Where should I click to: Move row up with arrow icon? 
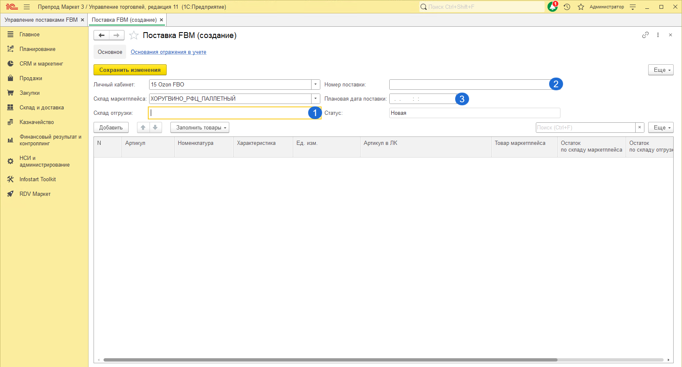[x=143, y=128]
